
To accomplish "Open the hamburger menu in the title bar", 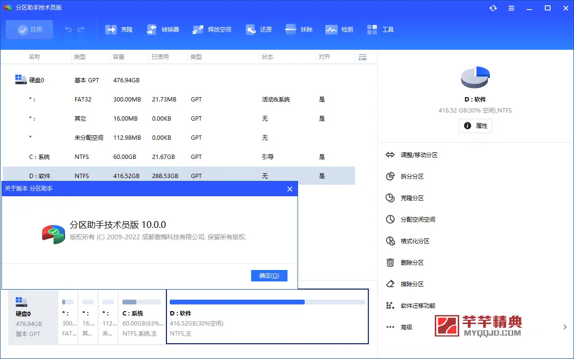I will coord(511,8).
